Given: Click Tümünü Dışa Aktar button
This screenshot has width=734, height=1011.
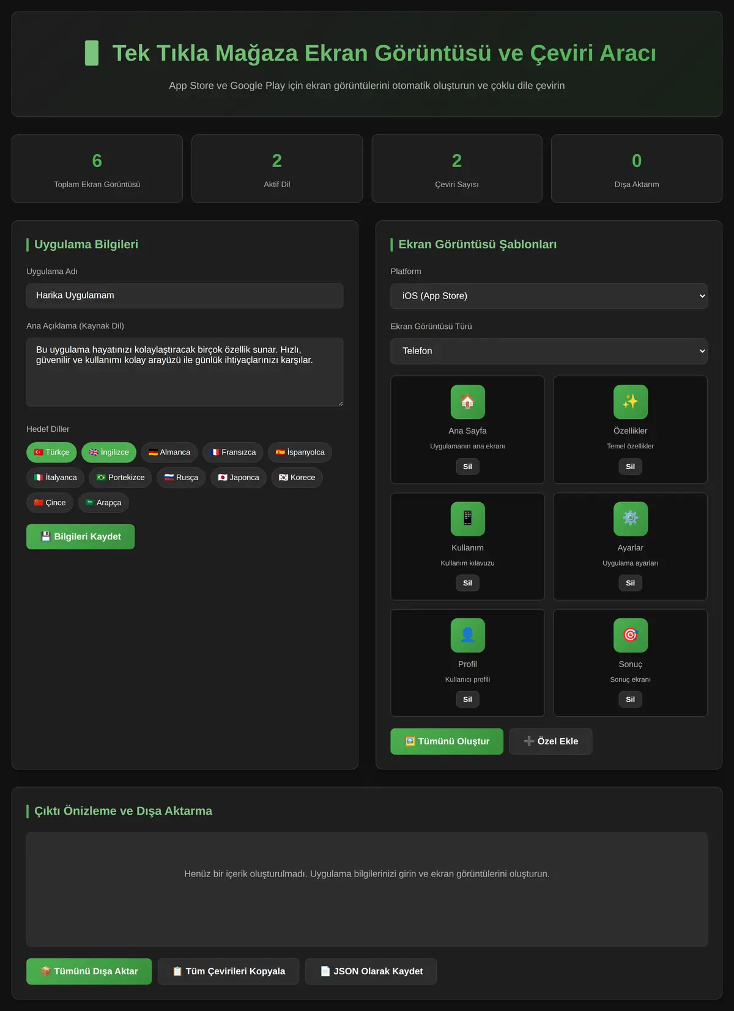Looking at the screenshot, I should [89, 971].
